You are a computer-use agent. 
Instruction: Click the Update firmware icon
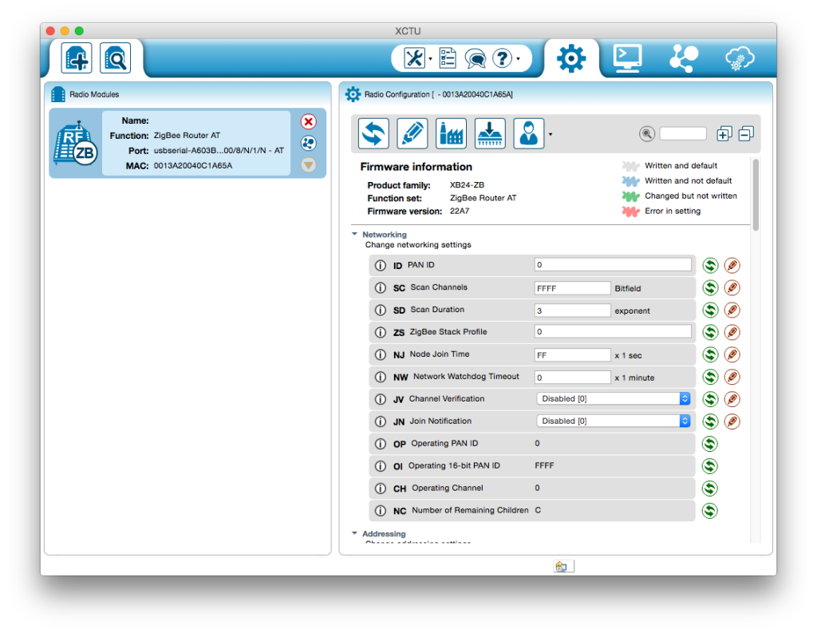click(x=490, y=133)
